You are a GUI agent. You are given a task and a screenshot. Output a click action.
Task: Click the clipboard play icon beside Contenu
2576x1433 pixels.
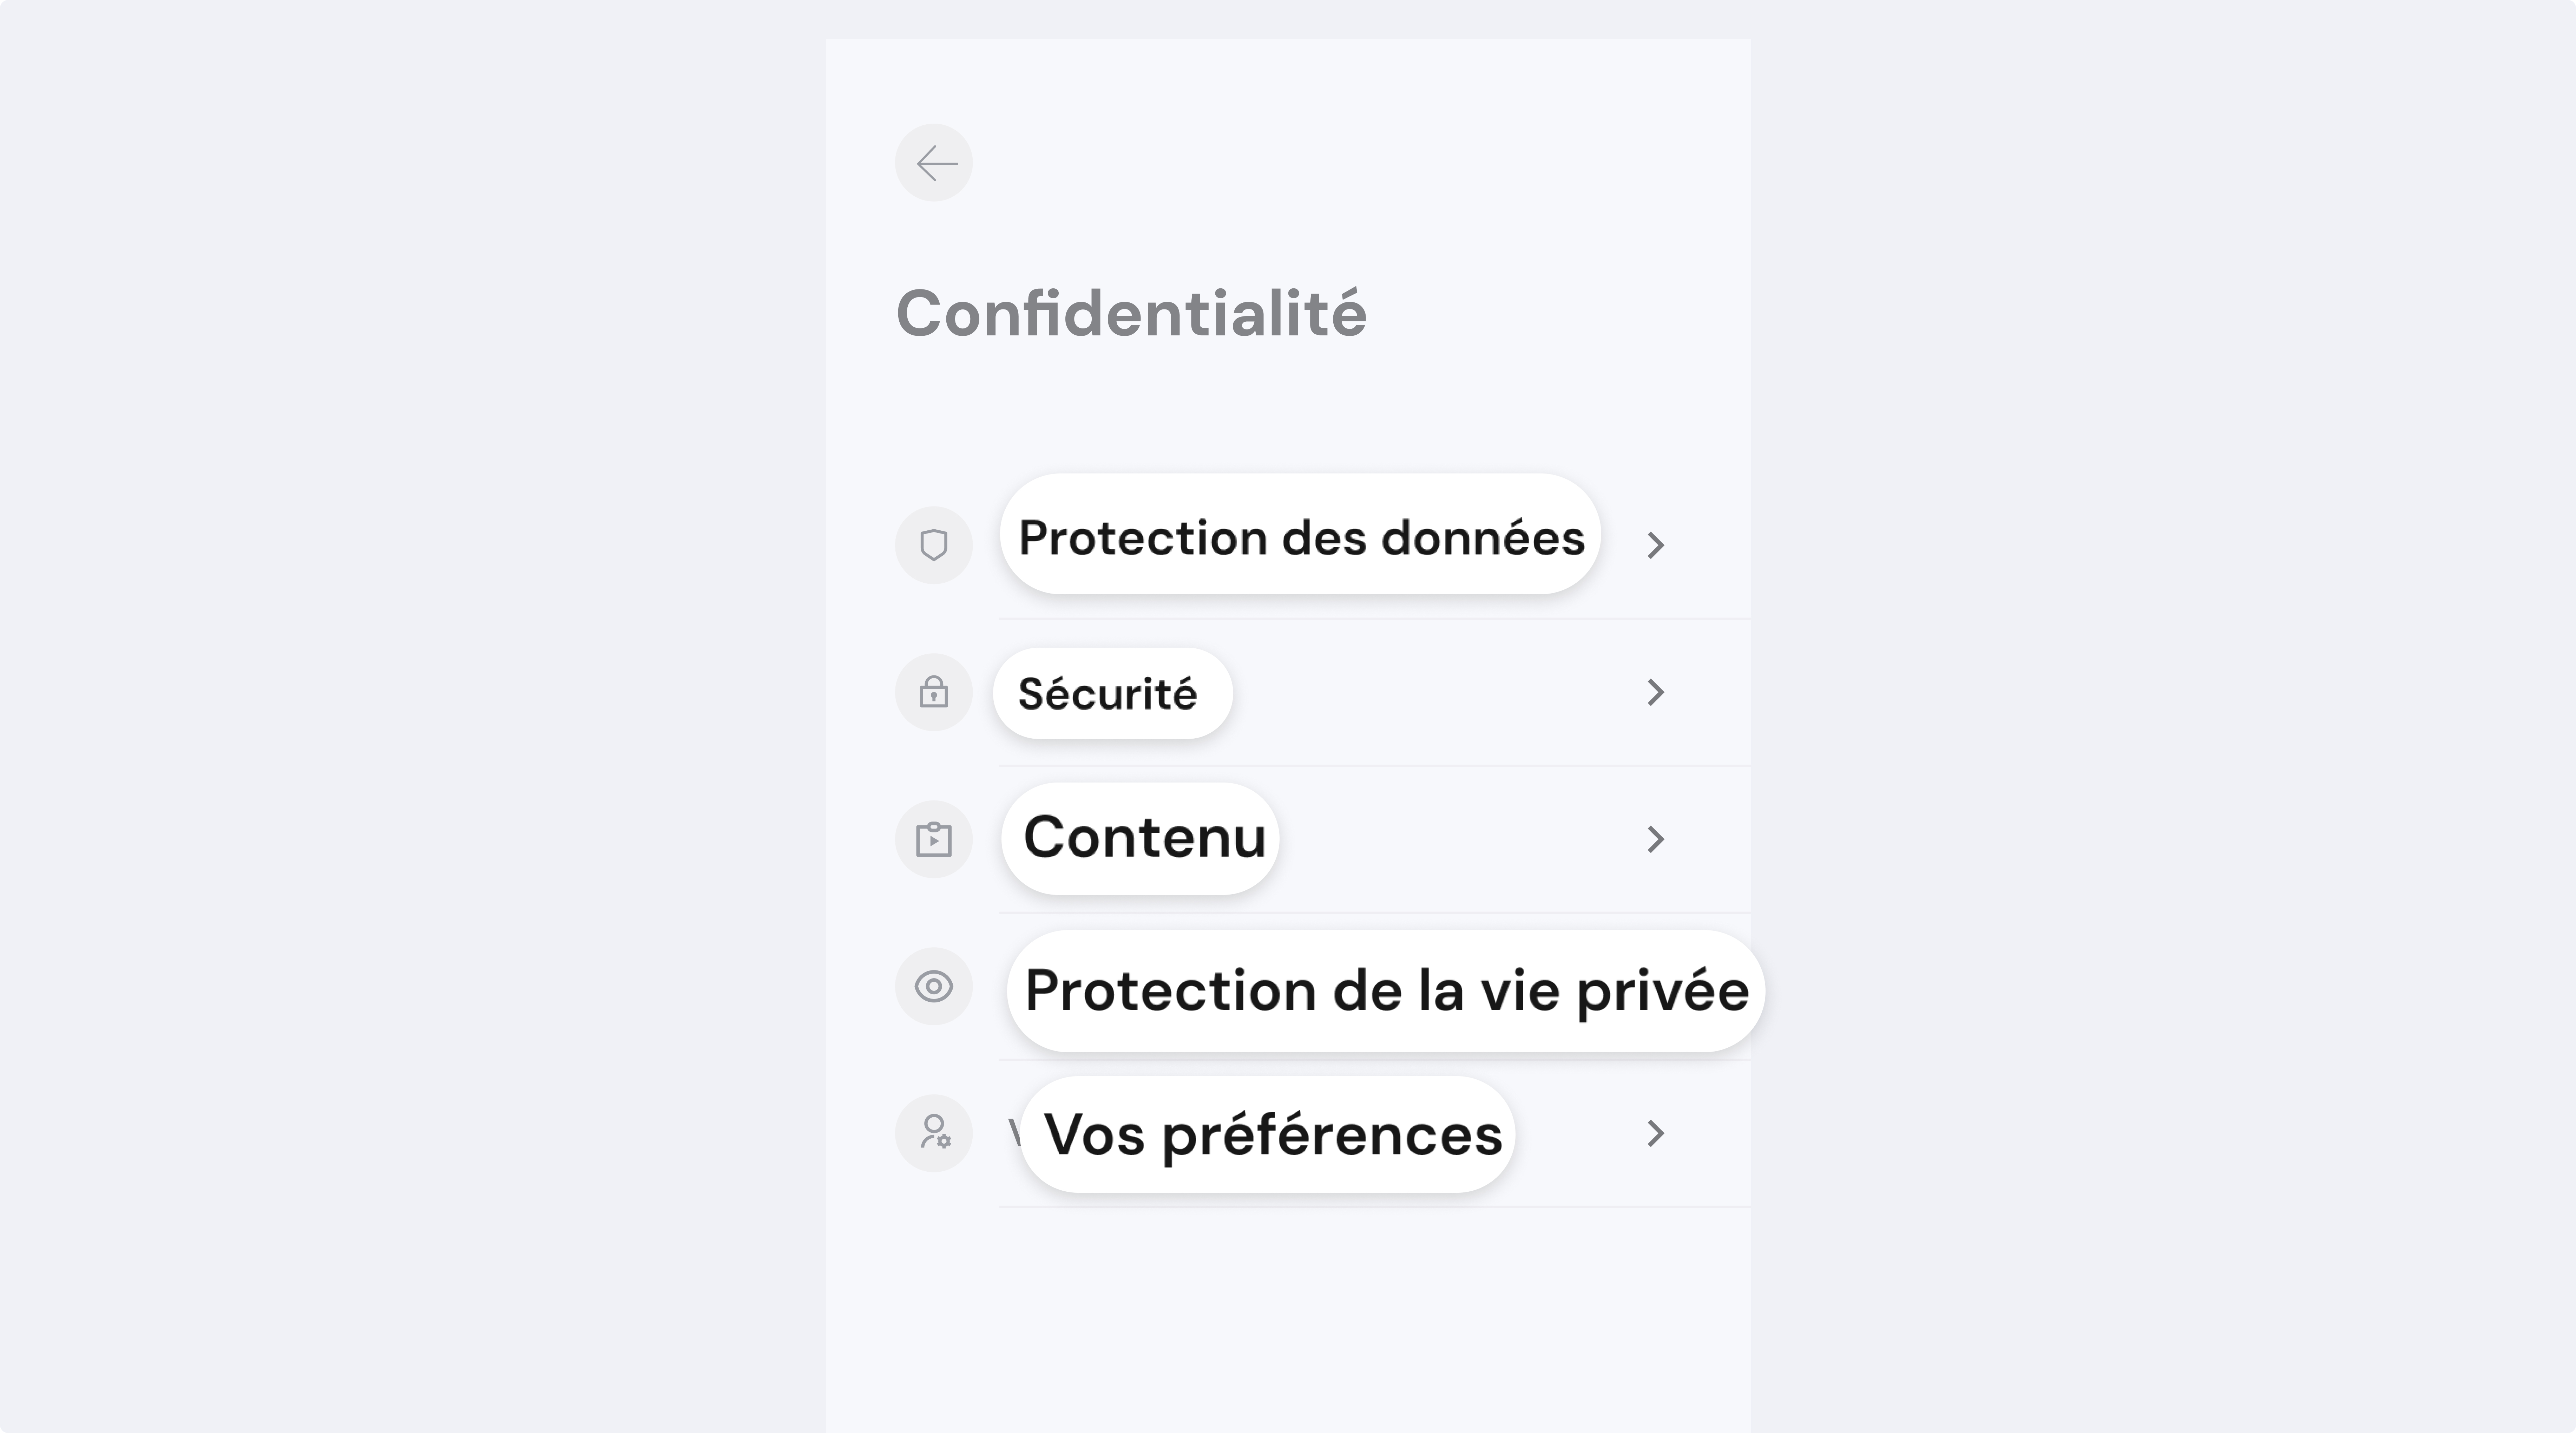coord(933,839)
